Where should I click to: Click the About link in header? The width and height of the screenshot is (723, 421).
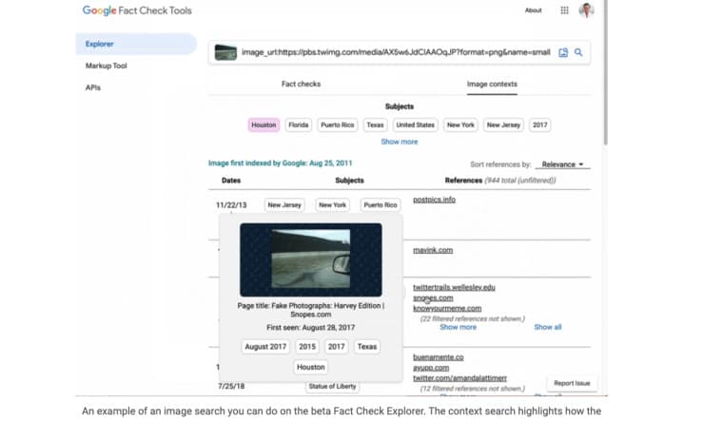click(x=534, y=10)
